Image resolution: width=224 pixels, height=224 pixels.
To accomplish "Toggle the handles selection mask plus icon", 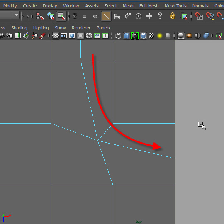I will (x=149, y=16).
